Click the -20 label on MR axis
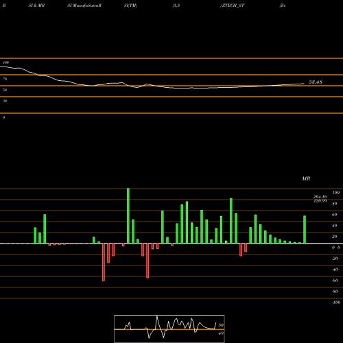Viewport: 343px width, 343px height. tap(335, 259)
